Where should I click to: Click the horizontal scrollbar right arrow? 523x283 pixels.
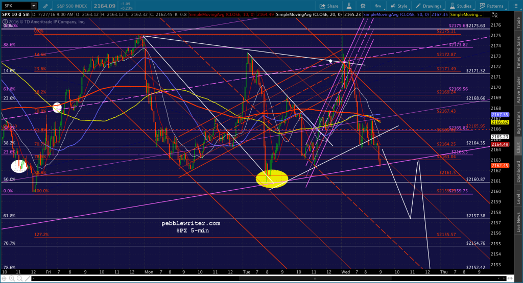coord(505,279)
